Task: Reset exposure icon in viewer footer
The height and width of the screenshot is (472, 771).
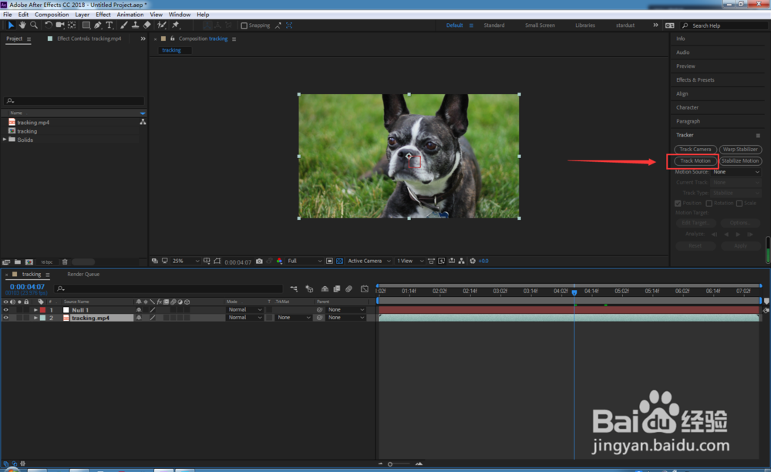Action: [x=473, y=261]
